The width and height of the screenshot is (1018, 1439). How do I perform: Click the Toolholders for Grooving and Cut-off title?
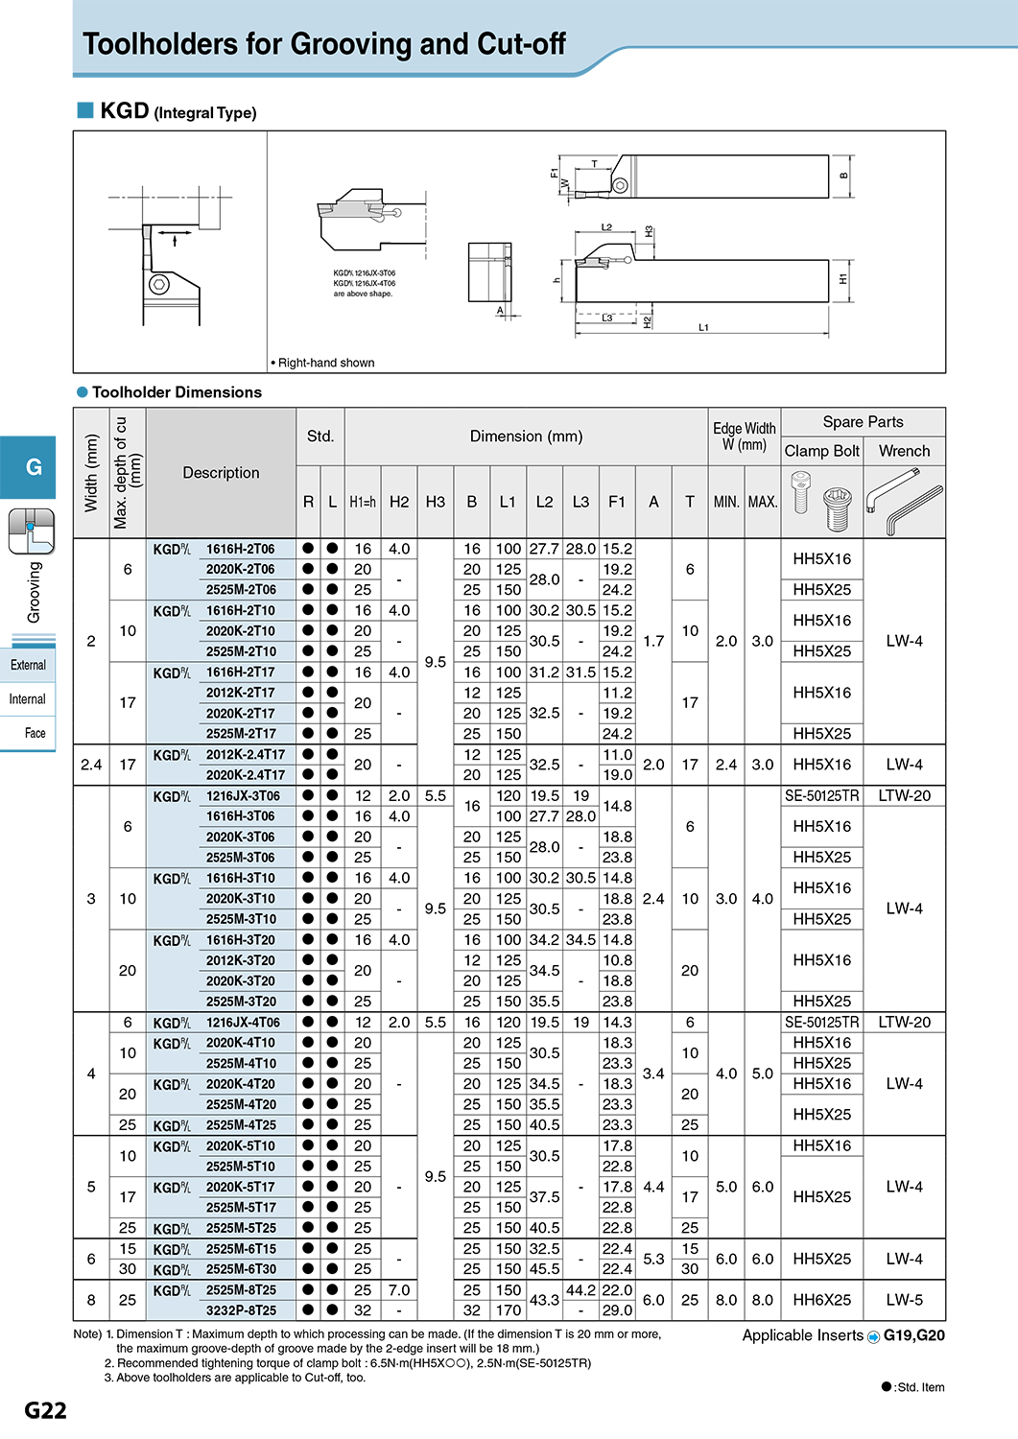coord(324,44)
